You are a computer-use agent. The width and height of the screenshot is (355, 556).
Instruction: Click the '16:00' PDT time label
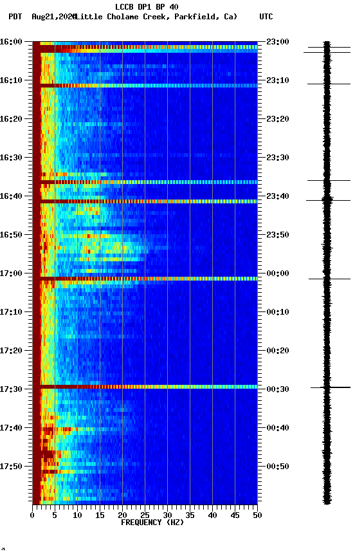[x=11, y=42]
